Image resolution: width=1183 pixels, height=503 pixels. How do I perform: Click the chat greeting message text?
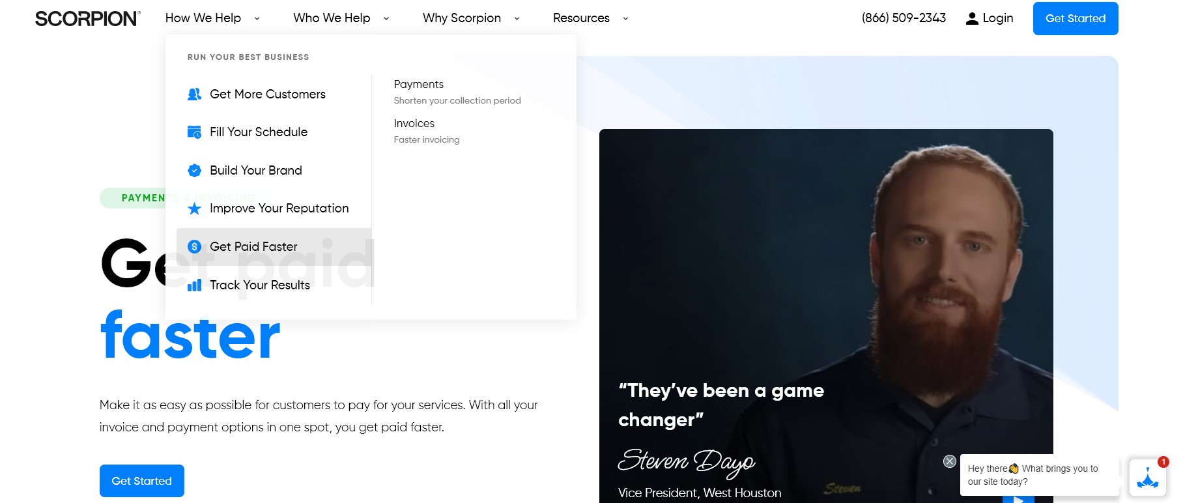pyautogui.click(x=1033, y=475)
